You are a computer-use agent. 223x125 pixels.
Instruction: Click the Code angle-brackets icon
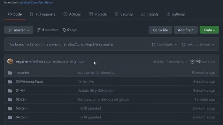coord(10,14)
